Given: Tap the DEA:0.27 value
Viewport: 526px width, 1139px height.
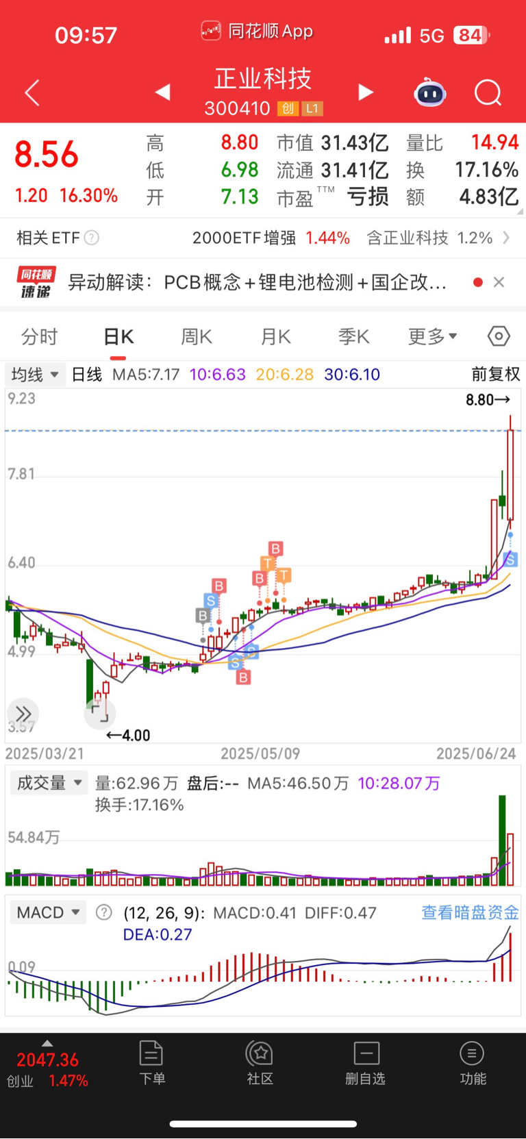Looking at the screenshot, I should [x=158, y=934].
